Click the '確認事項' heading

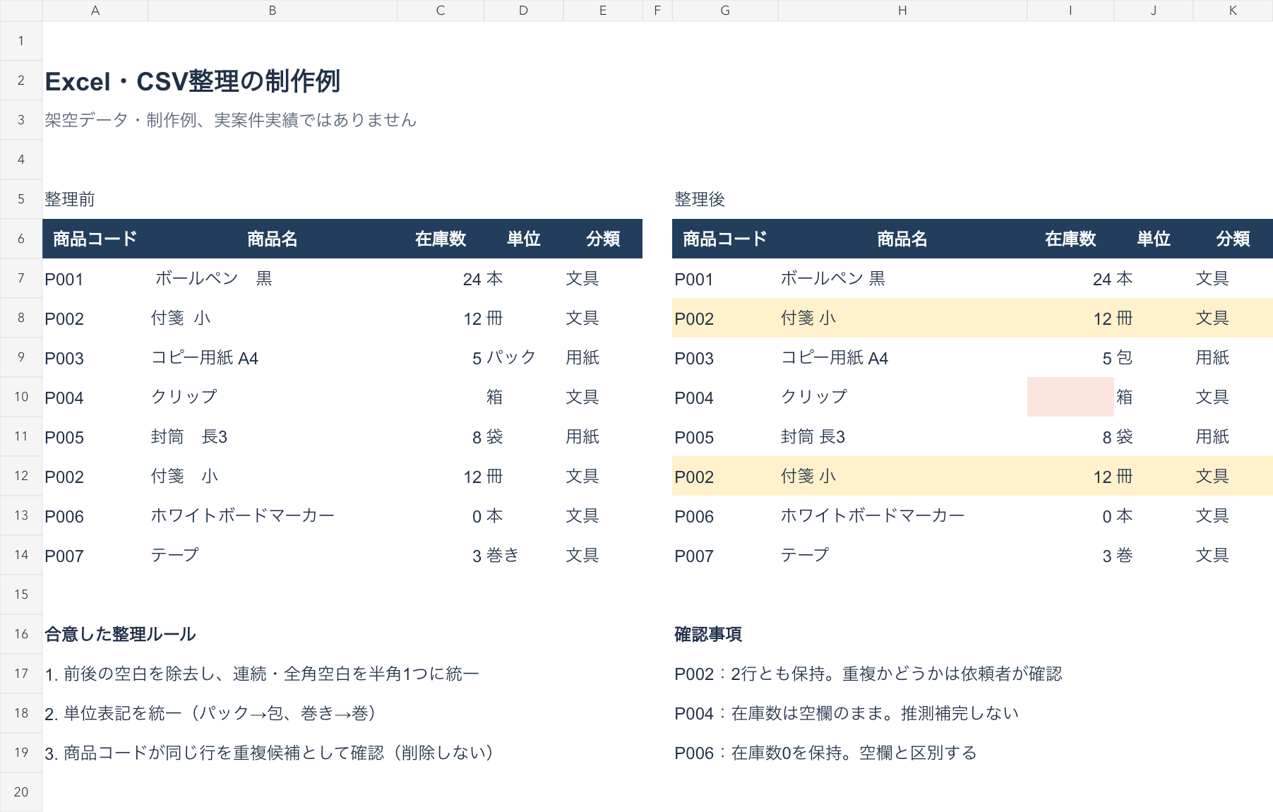(708, 634)
